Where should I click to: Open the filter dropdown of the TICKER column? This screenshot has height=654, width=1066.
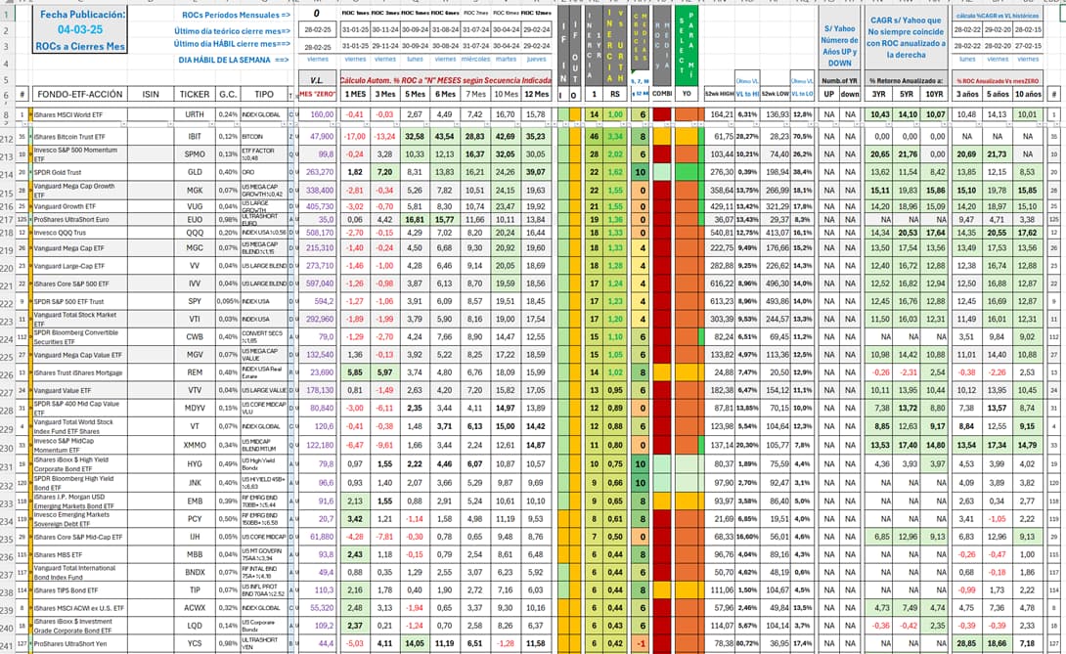coord(210,124)
